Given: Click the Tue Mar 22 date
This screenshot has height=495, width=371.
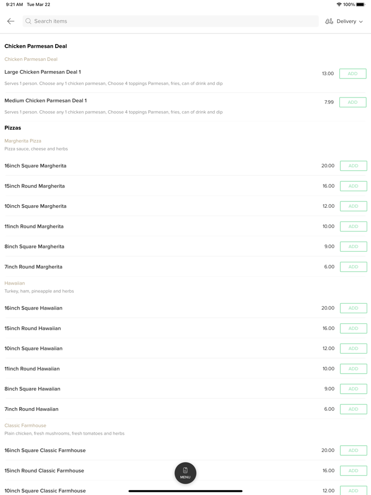Looking at the screenshot, I should coord(39,4).
